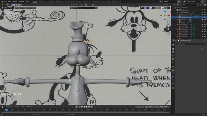Open the Keying dropdown in timeline
Viewport: 207px width, 116px height.
[x=18, y=107]
